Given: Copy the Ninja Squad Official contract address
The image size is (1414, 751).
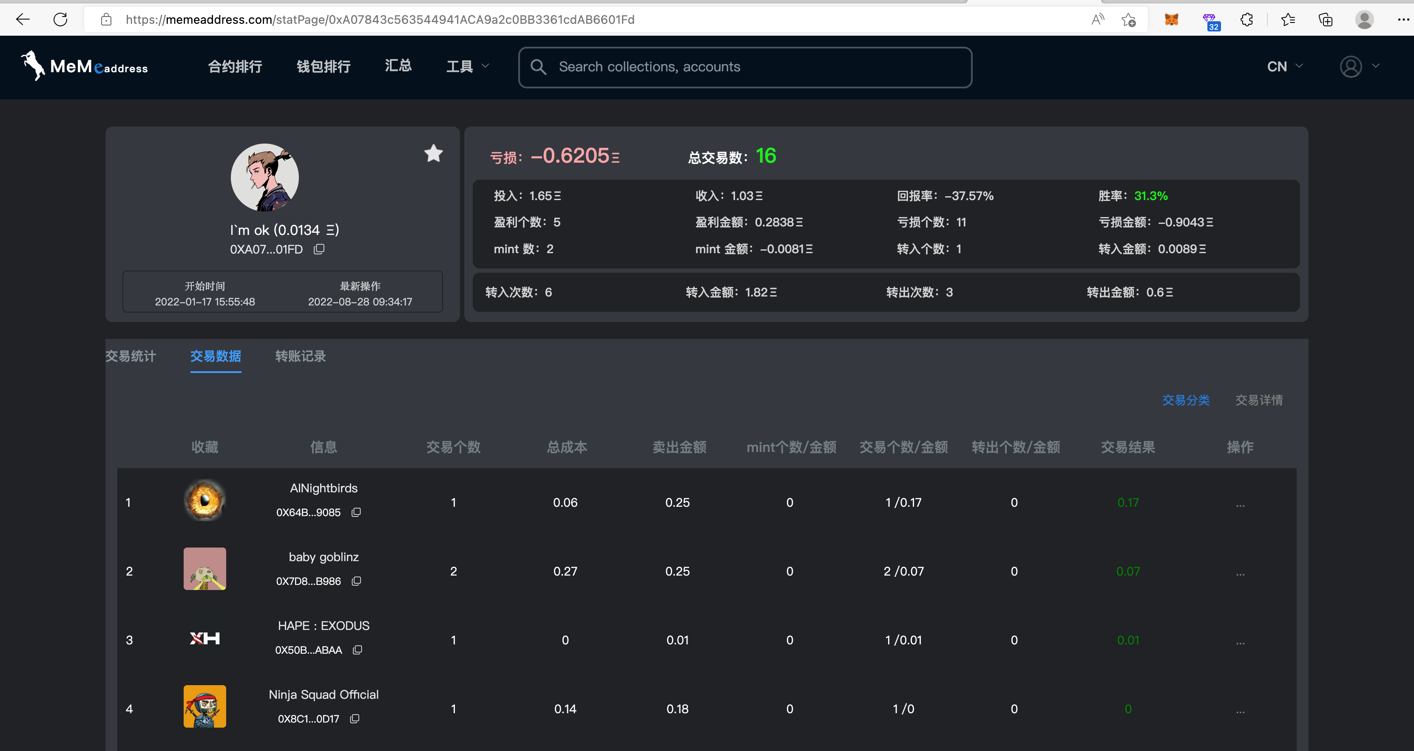Looking at the screenshot, I should 355,719.
